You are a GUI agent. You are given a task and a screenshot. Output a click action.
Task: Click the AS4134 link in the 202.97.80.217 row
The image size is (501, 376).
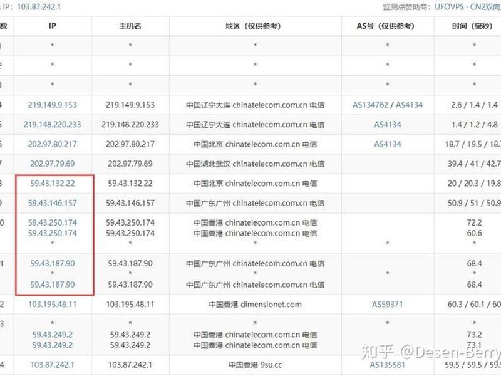pos(388,144)
